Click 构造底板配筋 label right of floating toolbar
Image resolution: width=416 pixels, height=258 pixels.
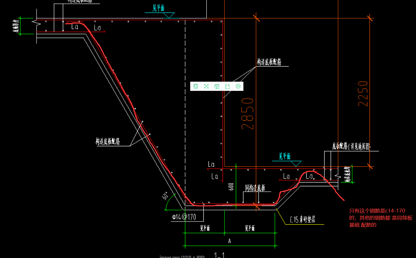(269, 62)
